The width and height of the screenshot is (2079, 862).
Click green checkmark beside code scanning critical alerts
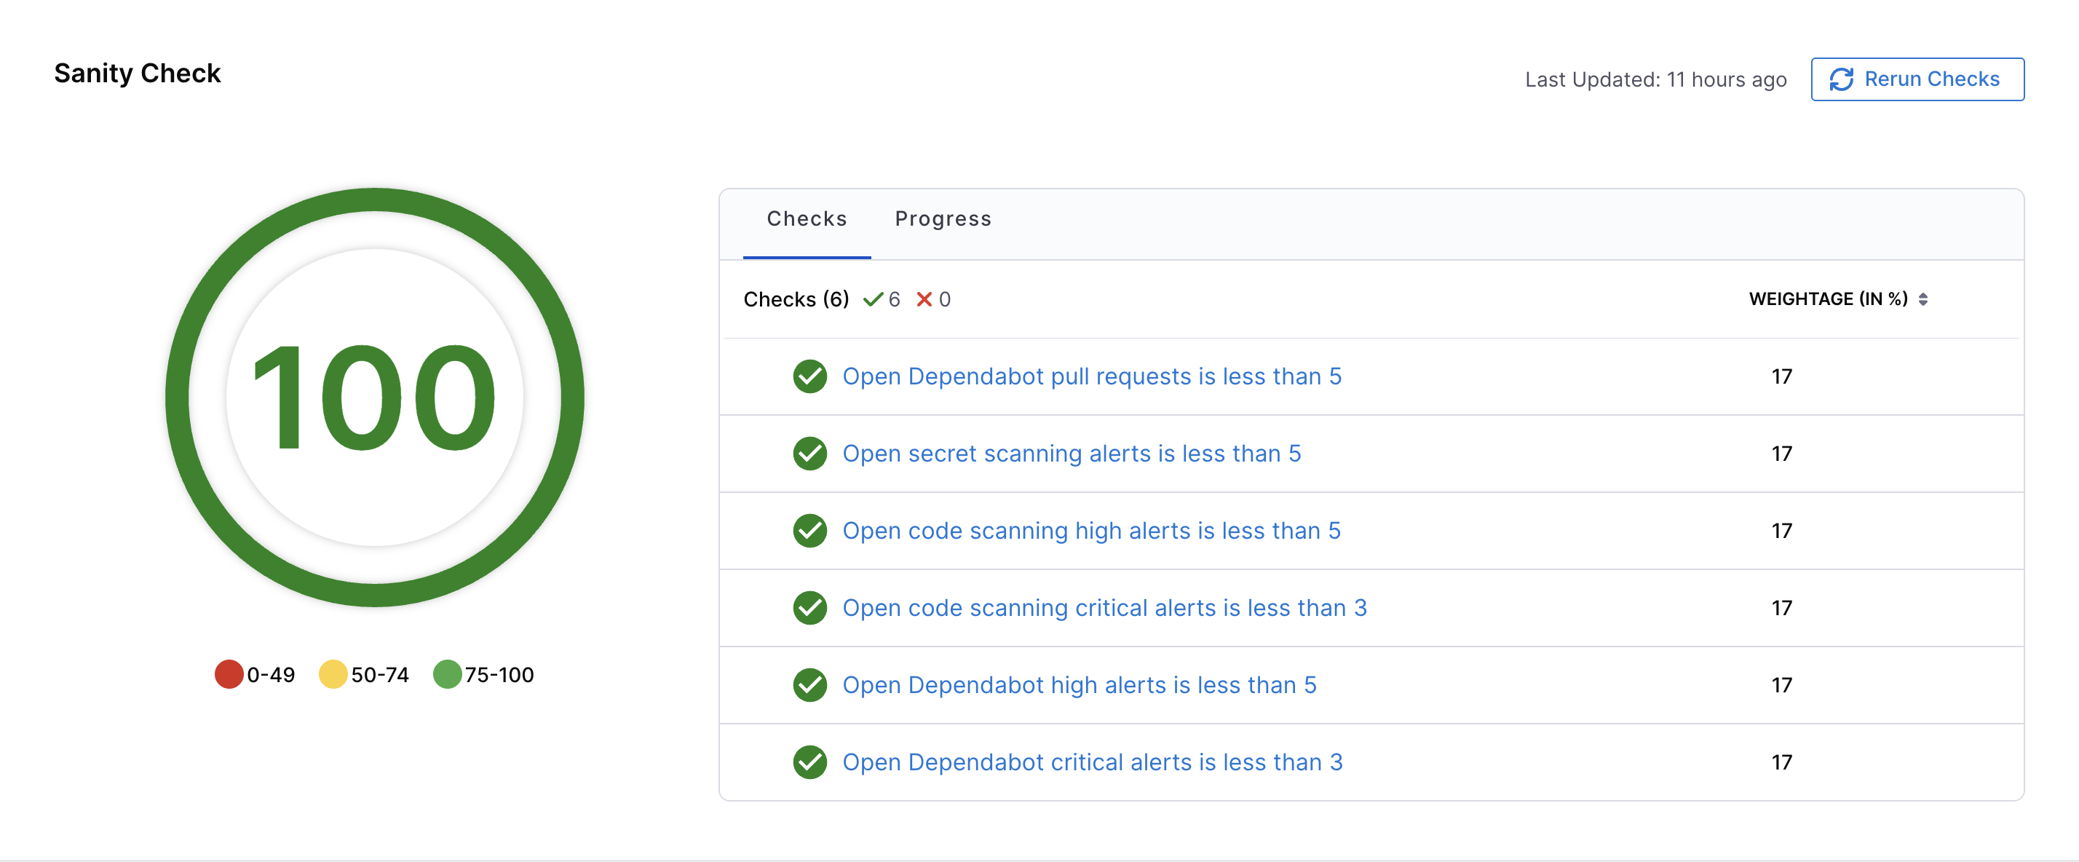click(809, 608)
